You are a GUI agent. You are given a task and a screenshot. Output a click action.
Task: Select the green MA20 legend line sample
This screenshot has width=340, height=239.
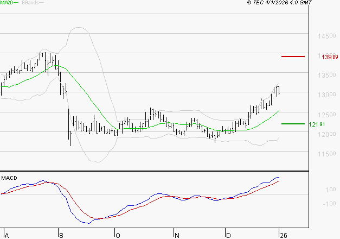[x=16, y=3]
